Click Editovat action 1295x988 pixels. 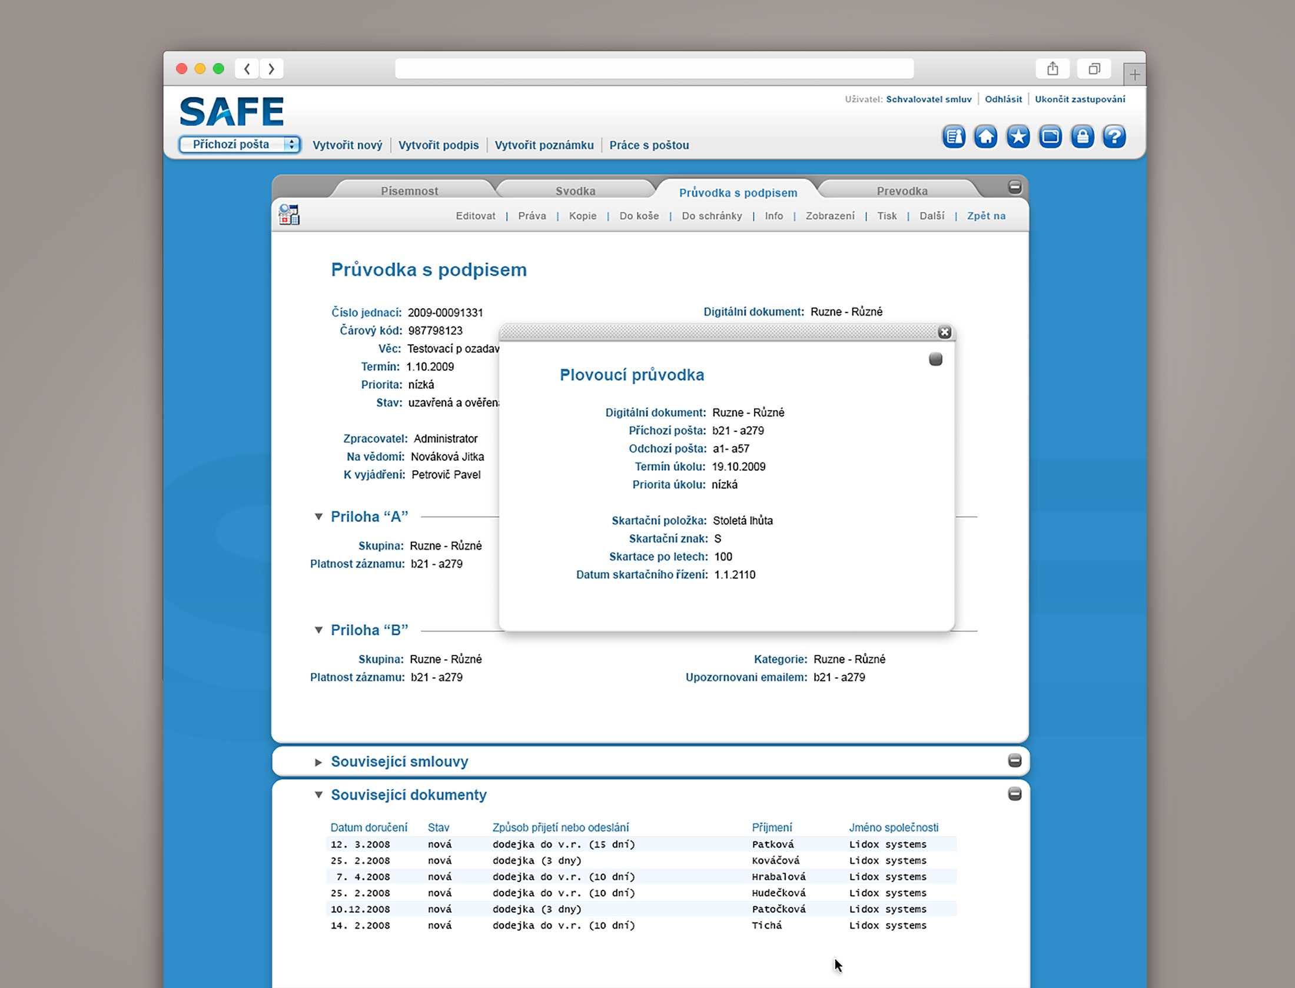(x=476, y=216)
